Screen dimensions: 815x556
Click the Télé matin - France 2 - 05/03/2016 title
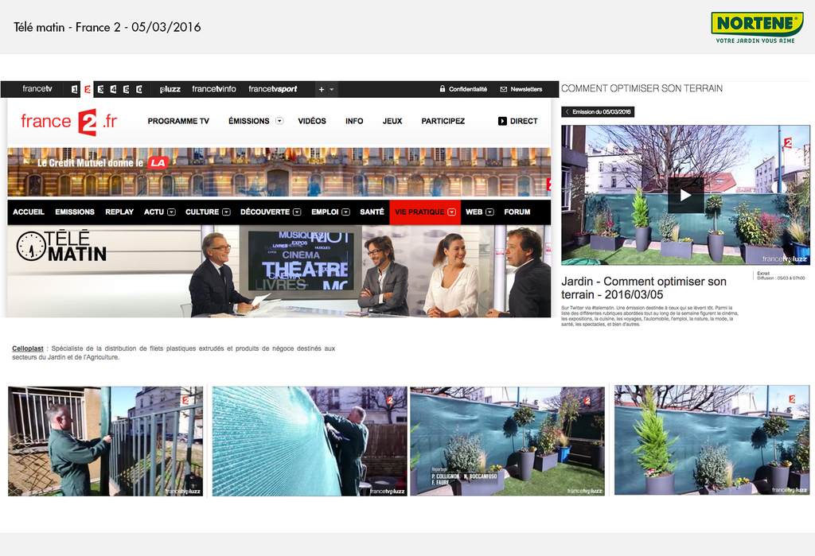pyautogui.click(x=107, y=27)
